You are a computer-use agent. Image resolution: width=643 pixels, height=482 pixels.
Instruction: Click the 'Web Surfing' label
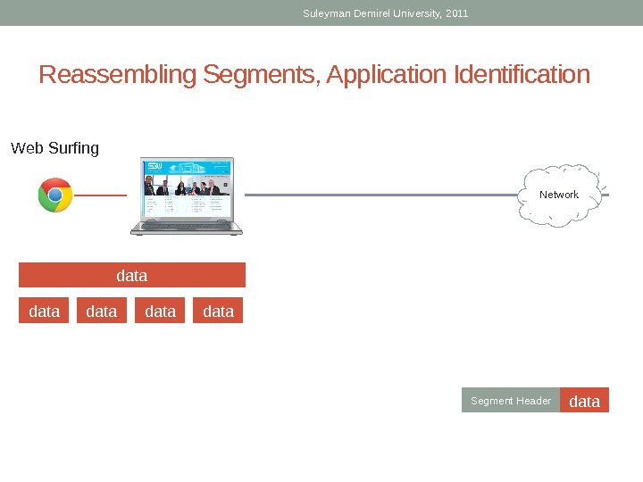tap(55, 148)
